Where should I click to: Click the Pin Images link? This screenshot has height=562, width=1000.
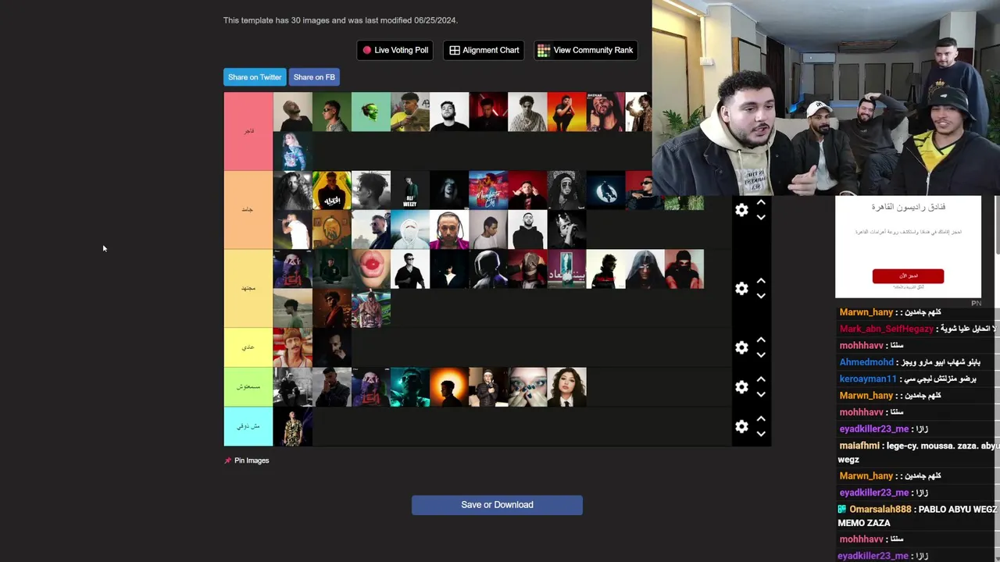247,461
